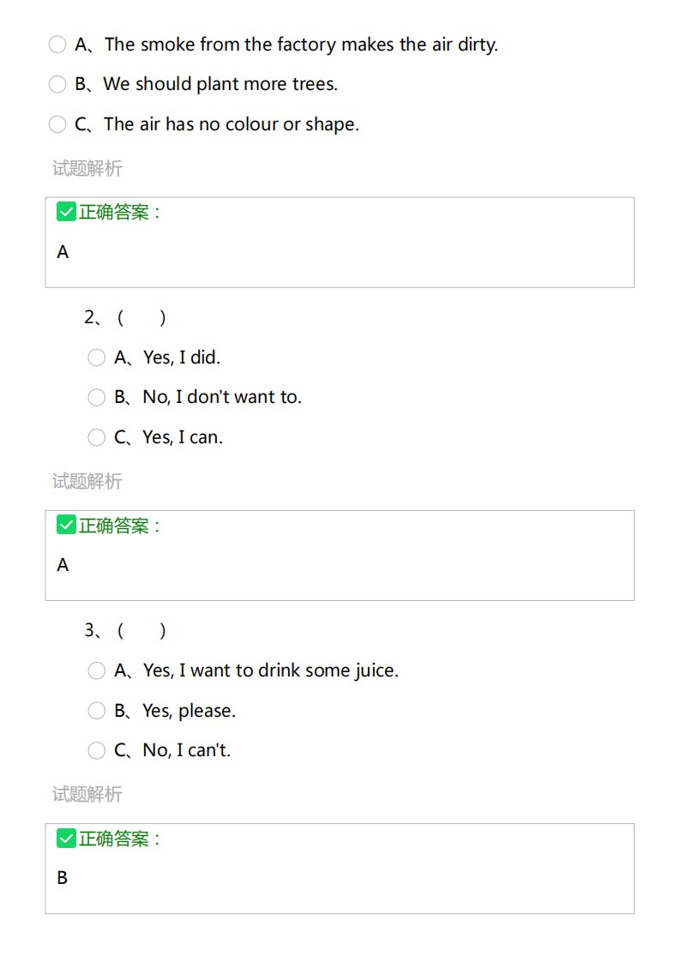Click green checkmark icon above question 2's answer A
Viewport: 680px width, 962px height.
pyautogui.click(x=66, y=525)
